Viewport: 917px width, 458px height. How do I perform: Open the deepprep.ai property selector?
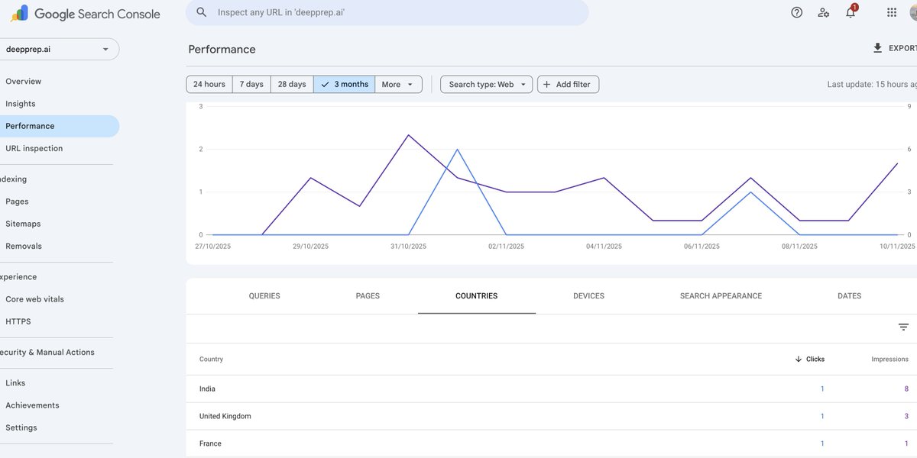point(60,49)
